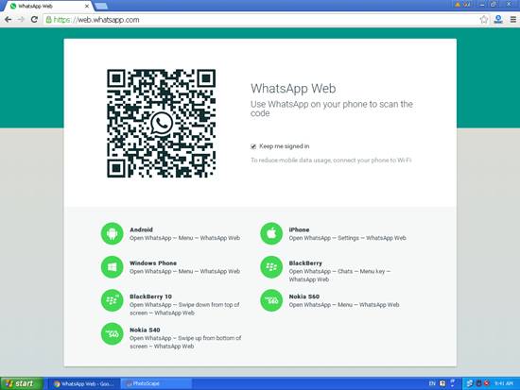
Task: Click the green padlock in address bar
Action: [49, 20]
